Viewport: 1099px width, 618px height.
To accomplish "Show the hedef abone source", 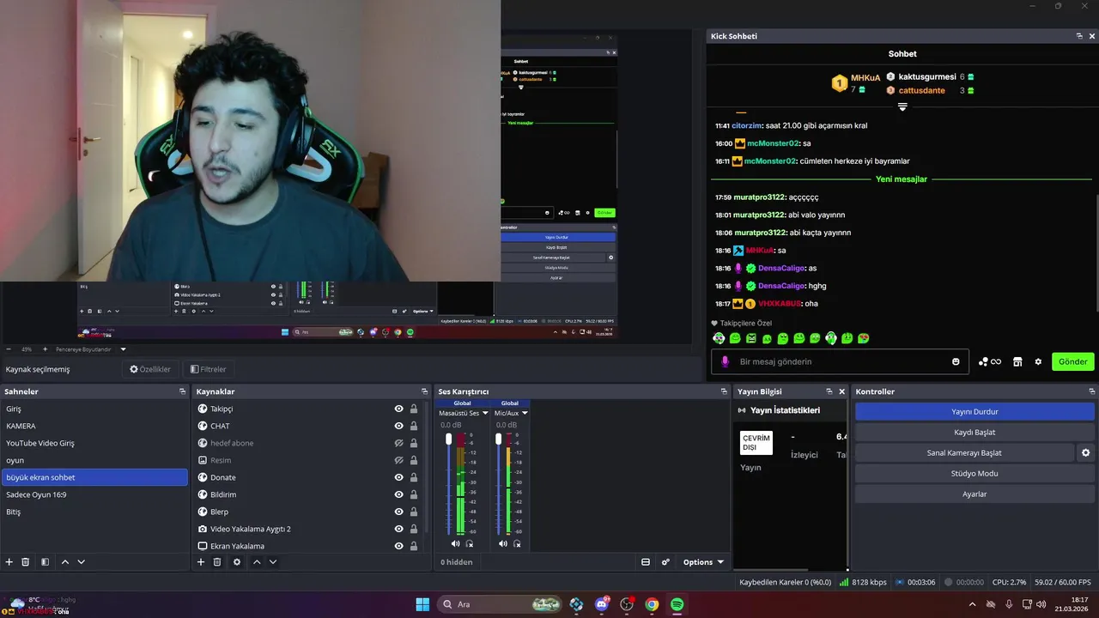I will click(x=398, y=443).
